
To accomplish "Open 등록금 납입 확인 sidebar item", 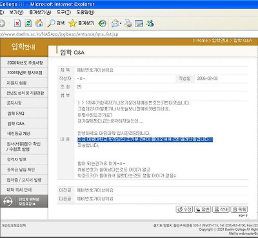I will click(21, 170).
